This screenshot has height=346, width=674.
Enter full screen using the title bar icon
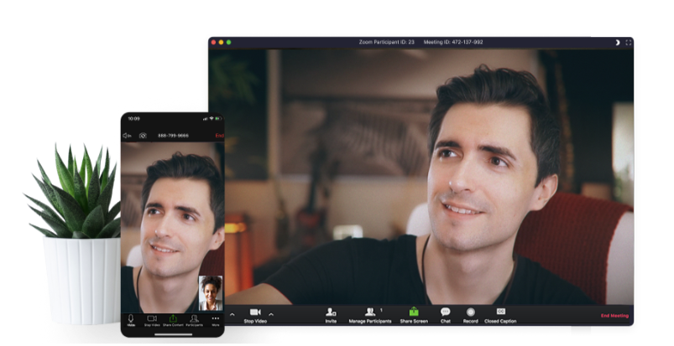click(x=629, y=42)
